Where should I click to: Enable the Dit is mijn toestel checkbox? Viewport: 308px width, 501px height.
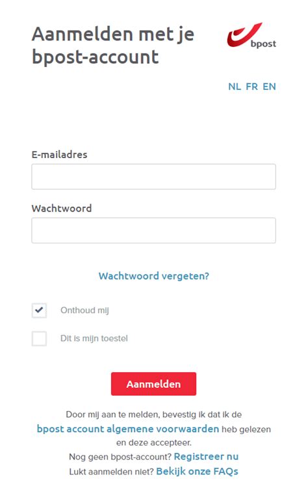tap(39, 338)
